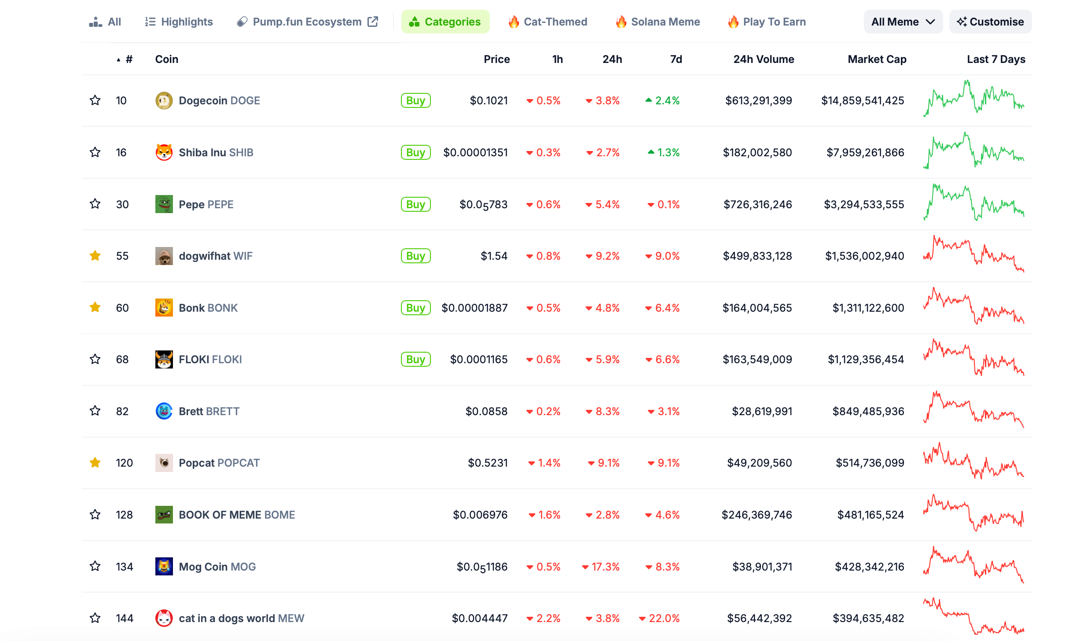Buy Dogecoin using its Buy button
The height and width of the screenshot is (641, 1080).
(x=415, y=101)
